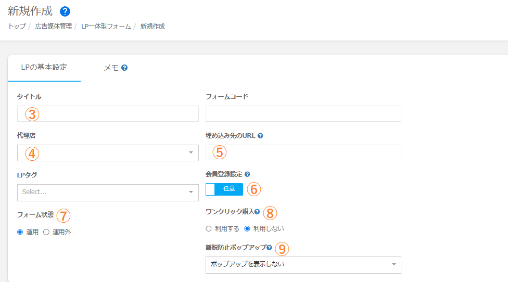Viewport: 508px width, 282px height.
Task: Select the 運用外 radio button
Action: [x=46, y=232]
